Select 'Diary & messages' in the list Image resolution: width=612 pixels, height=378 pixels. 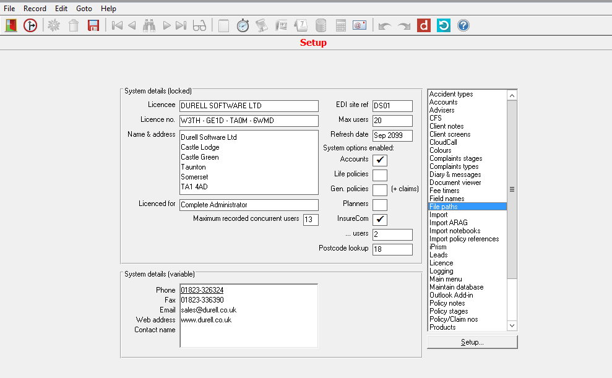click(468, 174)
